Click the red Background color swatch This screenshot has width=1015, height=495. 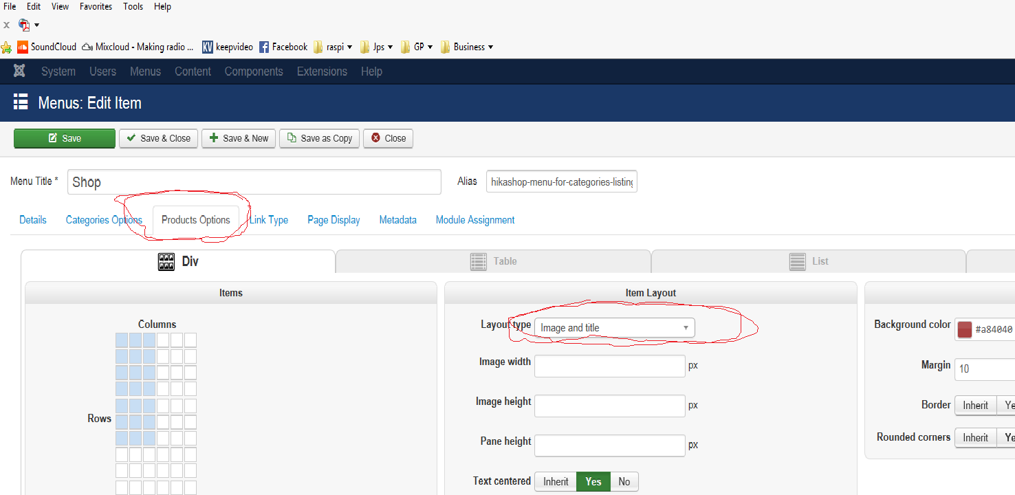[964, 329]
